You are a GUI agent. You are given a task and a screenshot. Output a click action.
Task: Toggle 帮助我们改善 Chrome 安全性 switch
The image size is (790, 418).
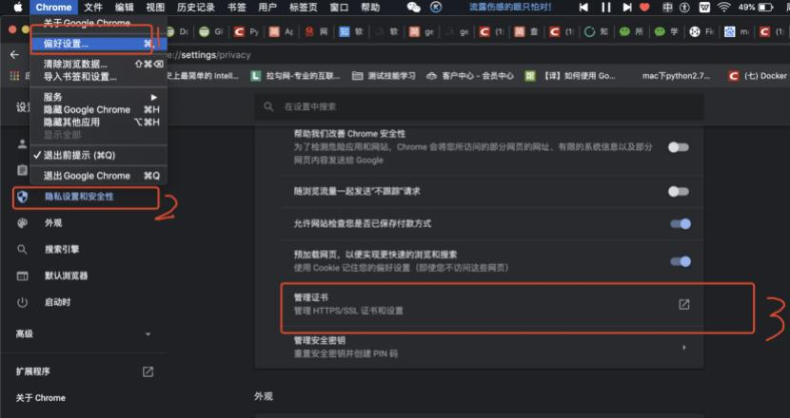(x=678, y=147)
